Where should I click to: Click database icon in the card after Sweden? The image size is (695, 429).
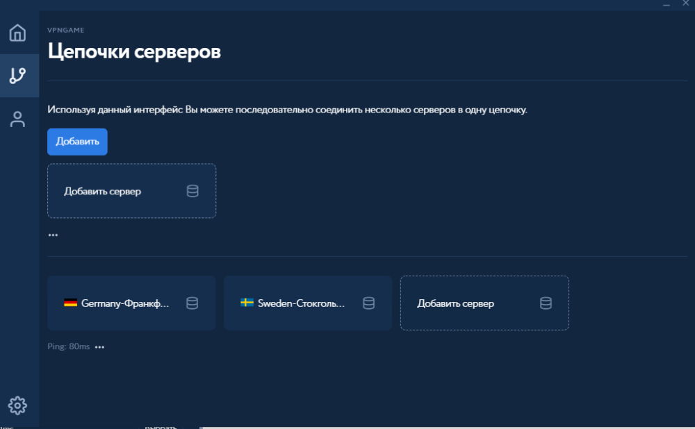(546, 303)
